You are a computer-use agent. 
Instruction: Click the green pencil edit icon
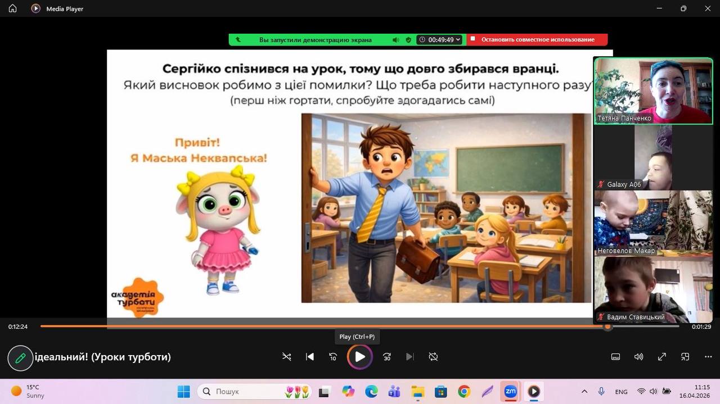[20, 358]
